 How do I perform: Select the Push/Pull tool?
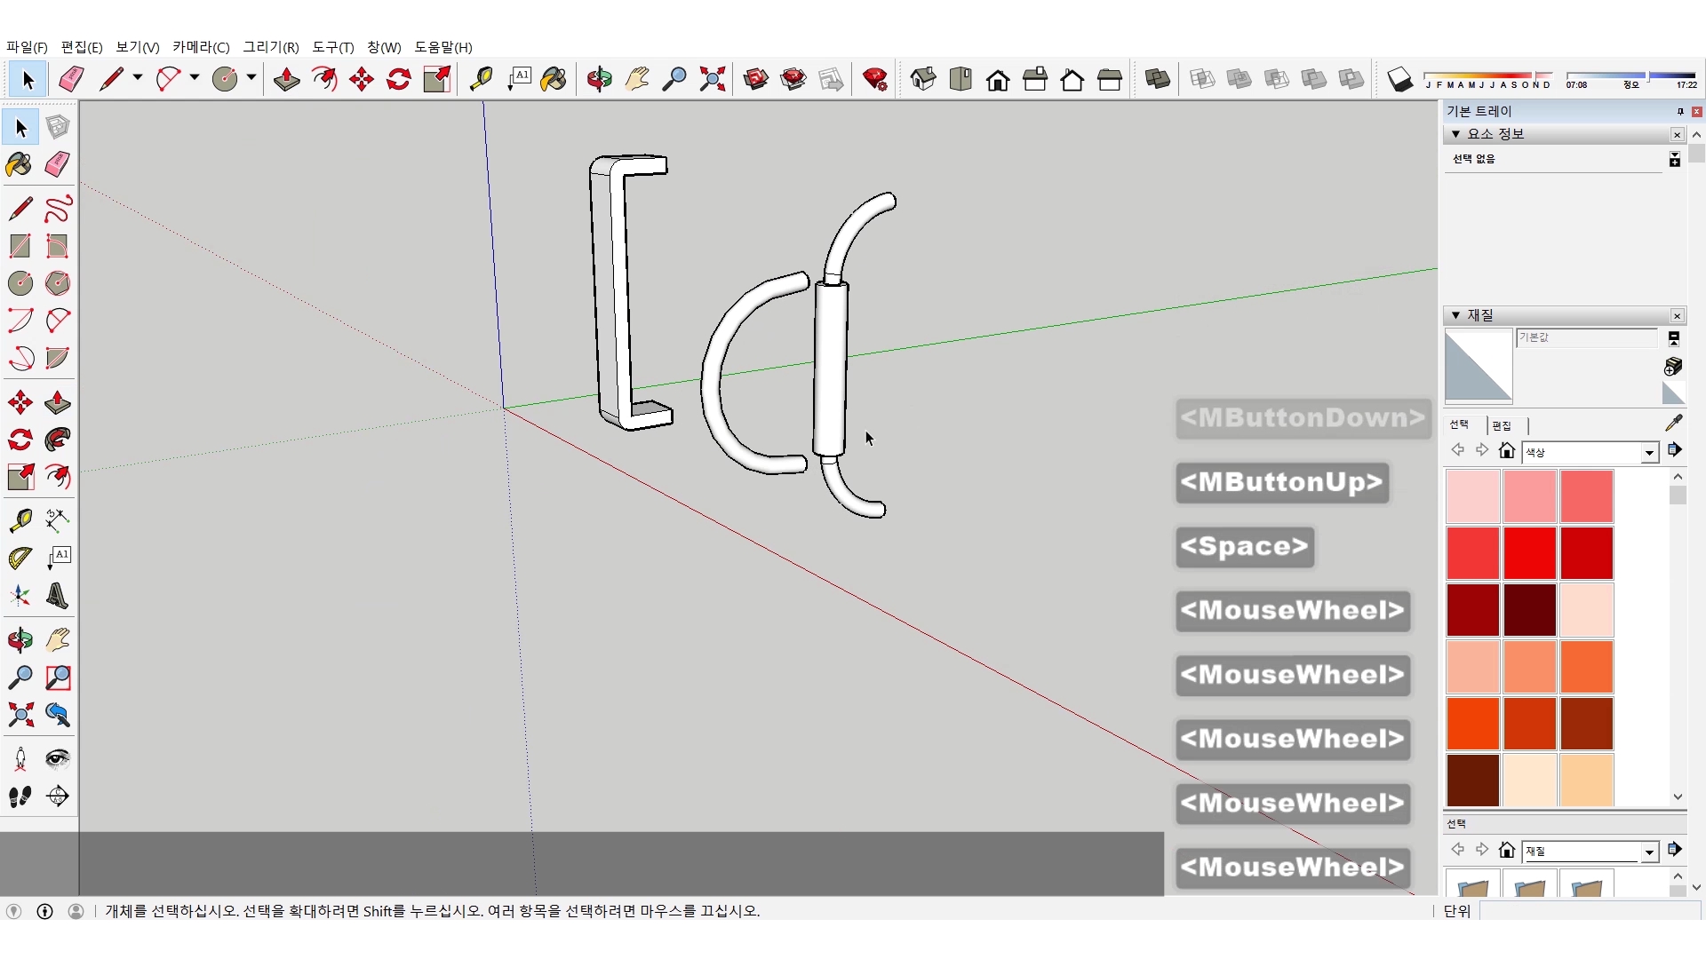[286, 80]
